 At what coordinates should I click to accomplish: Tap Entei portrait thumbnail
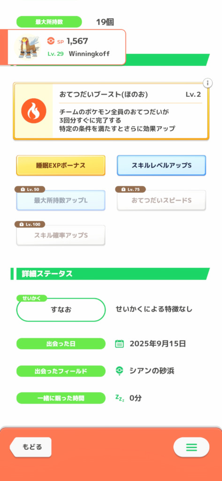(x=28, y=47)
